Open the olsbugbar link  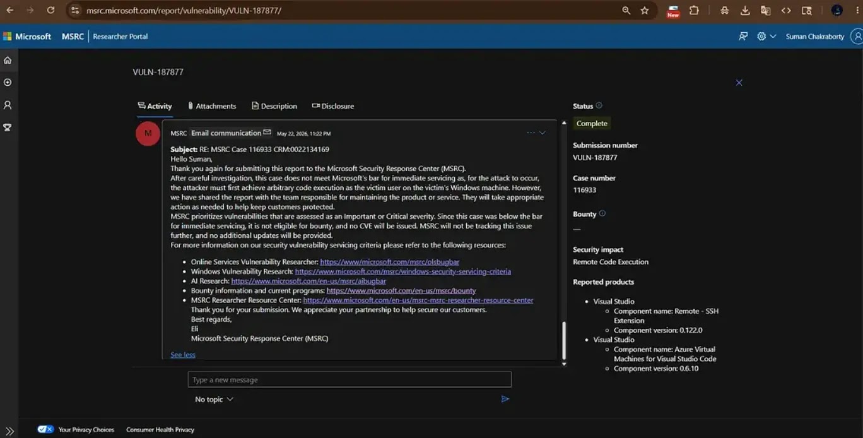[x=389, y=262]
